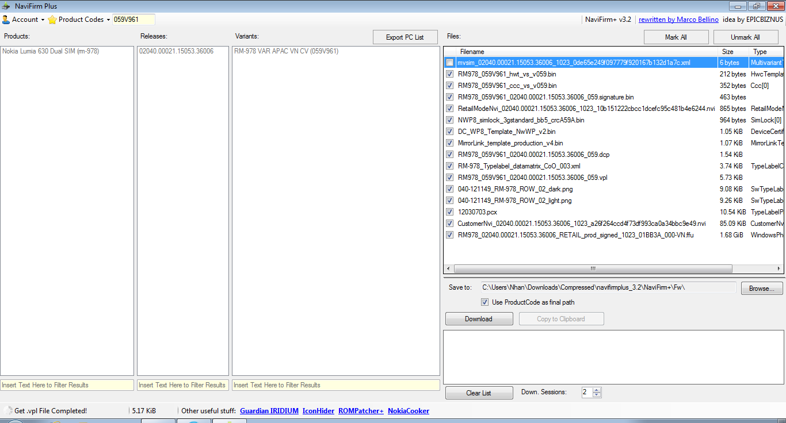Click the Mark All button
This screenshot has height=423, width=786.
676,37
